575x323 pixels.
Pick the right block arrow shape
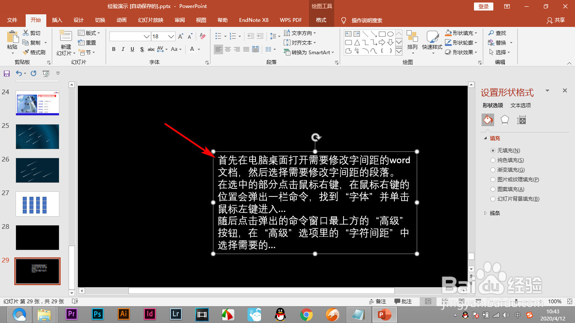[x=382, y=42]
